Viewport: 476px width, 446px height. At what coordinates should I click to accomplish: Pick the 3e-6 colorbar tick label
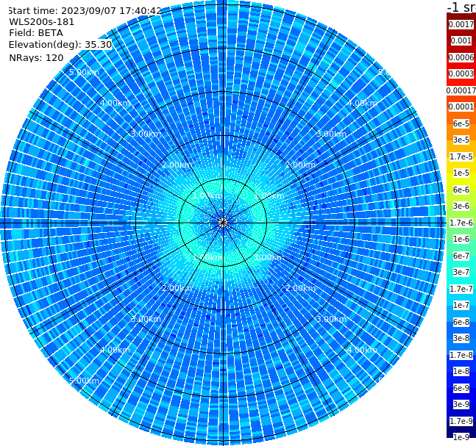click(x=461, y=206)
